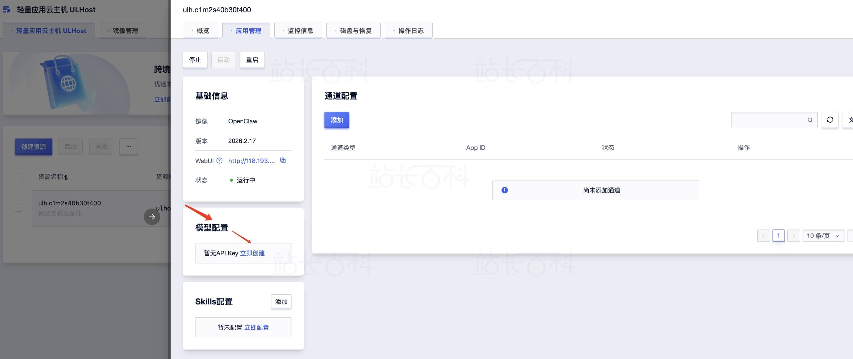Copy the WebUI address with copy icon
The height and width of the screenshot is (359, 853).
tap(282, 160)
